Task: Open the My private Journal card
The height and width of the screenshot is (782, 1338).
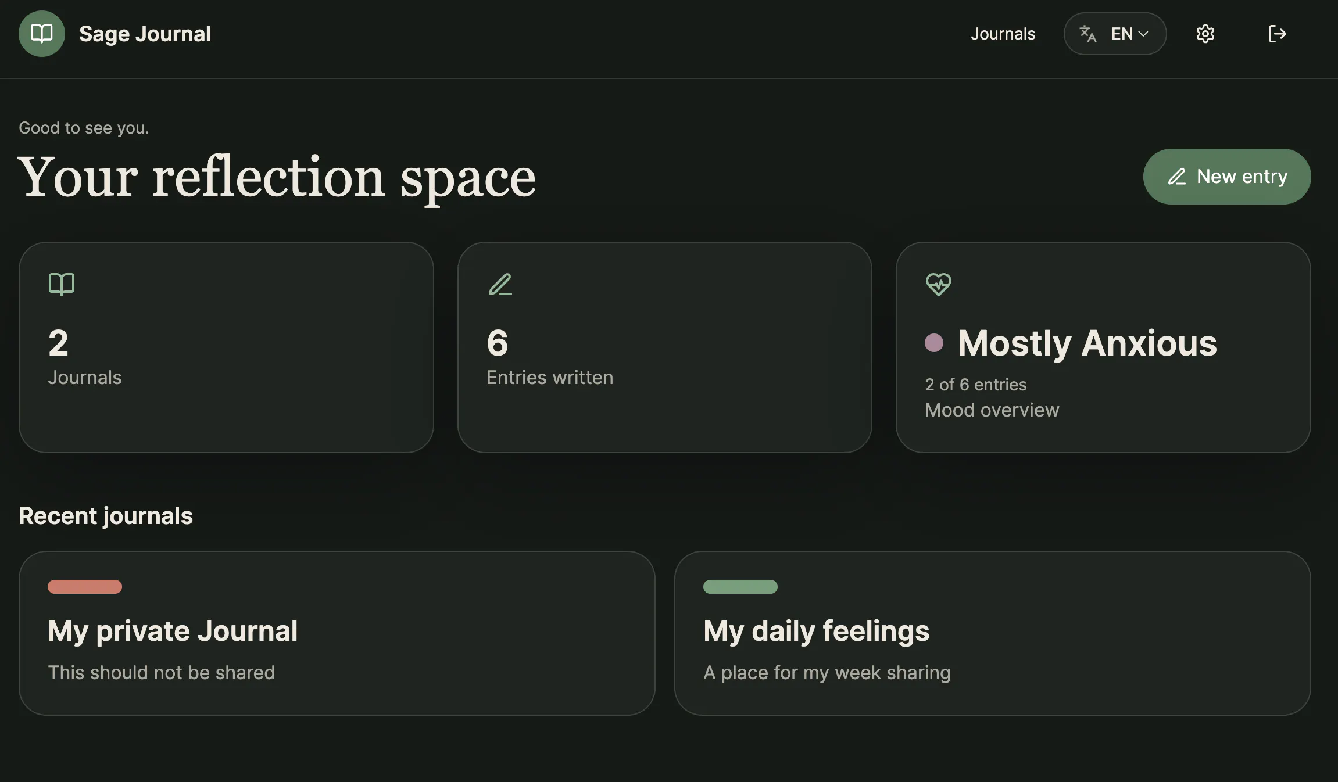Action: click(x=337, y=633)
